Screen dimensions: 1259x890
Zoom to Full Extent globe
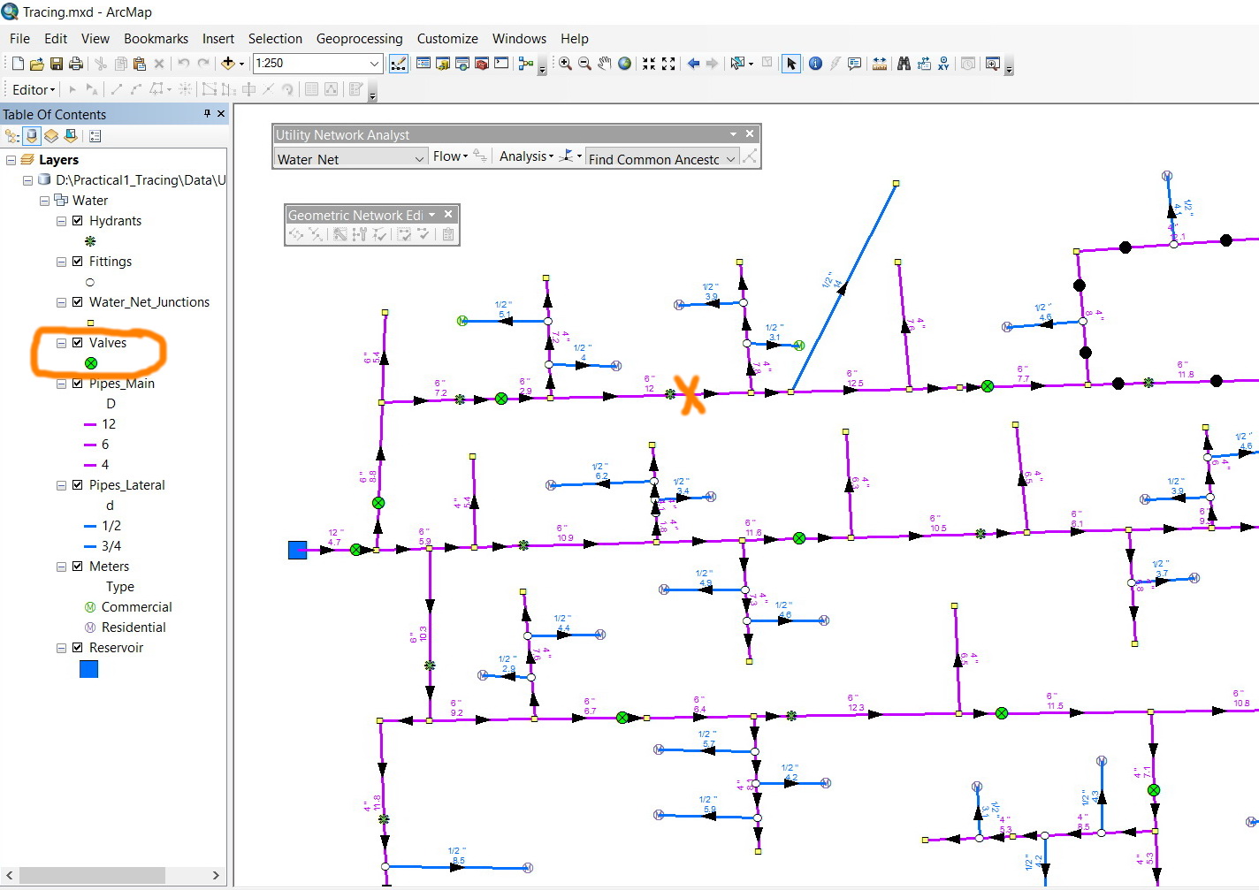625,64
